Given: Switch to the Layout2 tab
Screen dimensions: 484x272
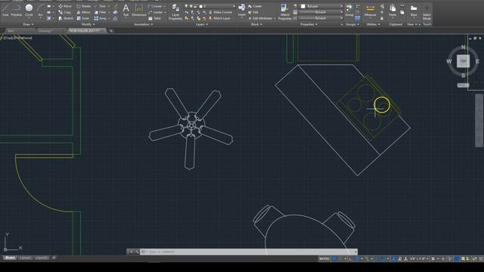Looking at the screenshot, I should (42, 258).
